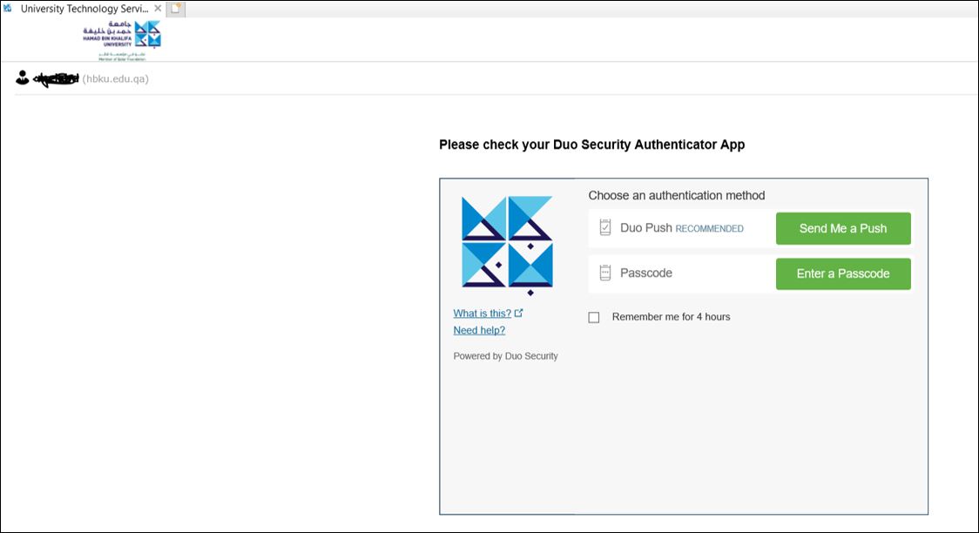
Task: Click the Choose an authentication method heading
Action: [676, 195]
